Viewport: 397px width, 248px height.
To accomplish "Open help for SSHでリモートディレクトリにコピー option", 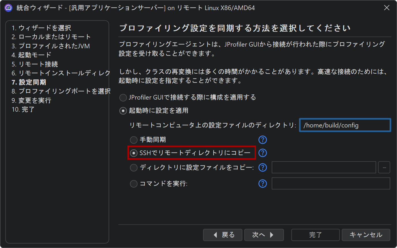I will (x=262, y=153).
